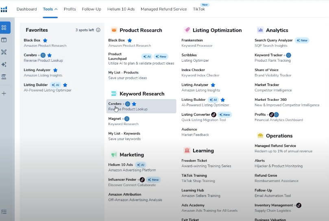This screenshot has height=221, width=329.
Task: Click the info icon beside 3 spots left
Action: 98,30
